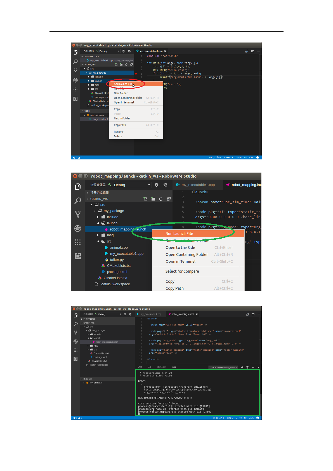Open Extensions icon in my_executable1.cpp window activity bar
Image resolution: width=333 pixels, height=471 pixels.
pos(75,99)
